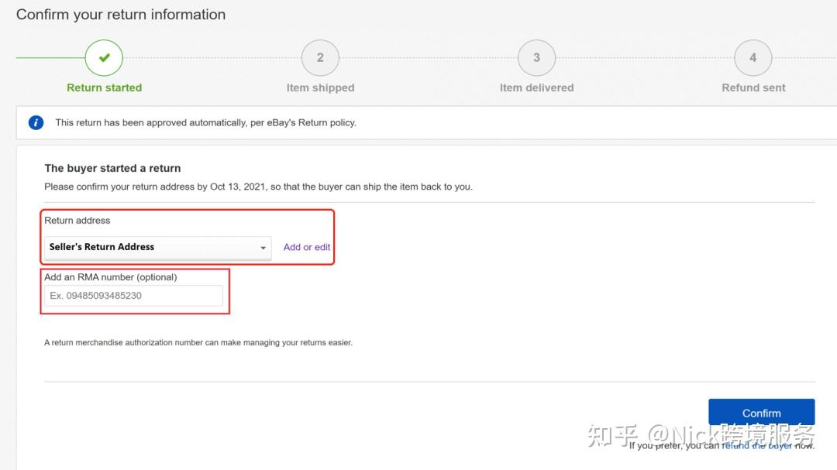The image size is (837, 470).
Task: Select the Refund sent step label
Action: click(x=753, y=87)
